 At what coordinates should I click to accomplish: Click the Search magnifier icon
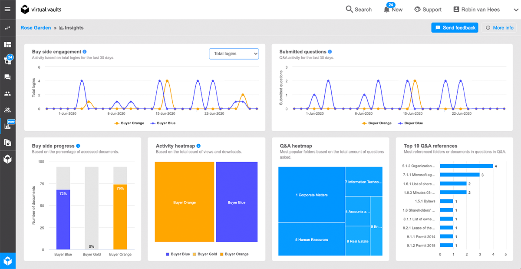[349, 10]
